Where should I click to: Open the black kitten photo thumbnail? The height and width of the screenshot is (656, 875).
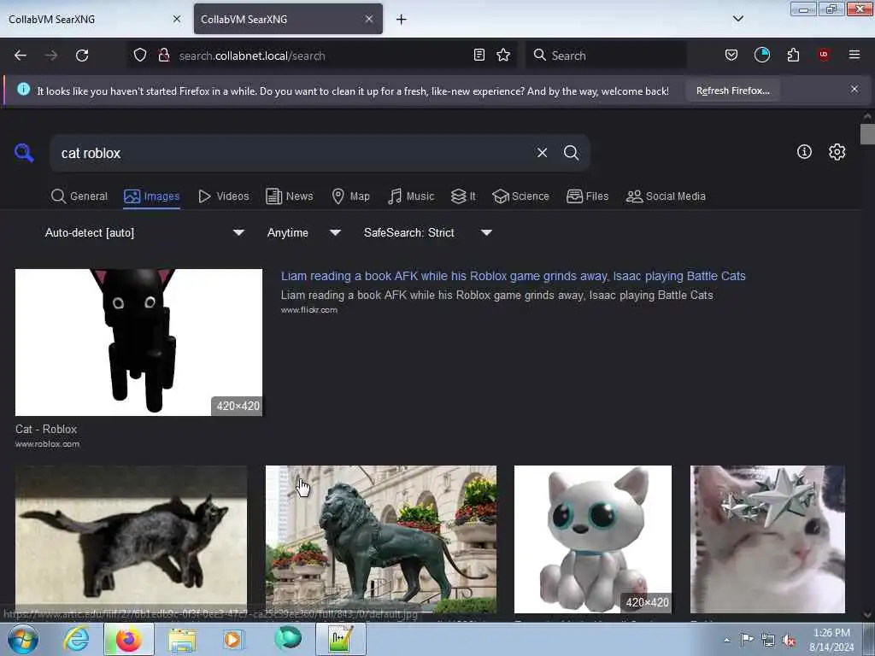pos(131,540)
